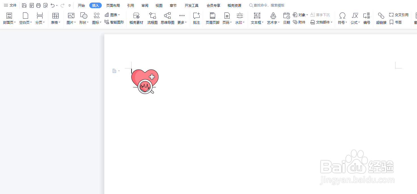The height and width of the screenshot is (194, 417).
Task: Add a 水印 watermark
Action: pyautogui.click(x=240, y=19)
